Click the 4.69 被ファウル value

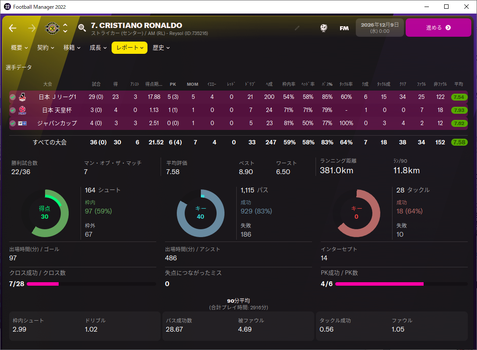[245, 329]
